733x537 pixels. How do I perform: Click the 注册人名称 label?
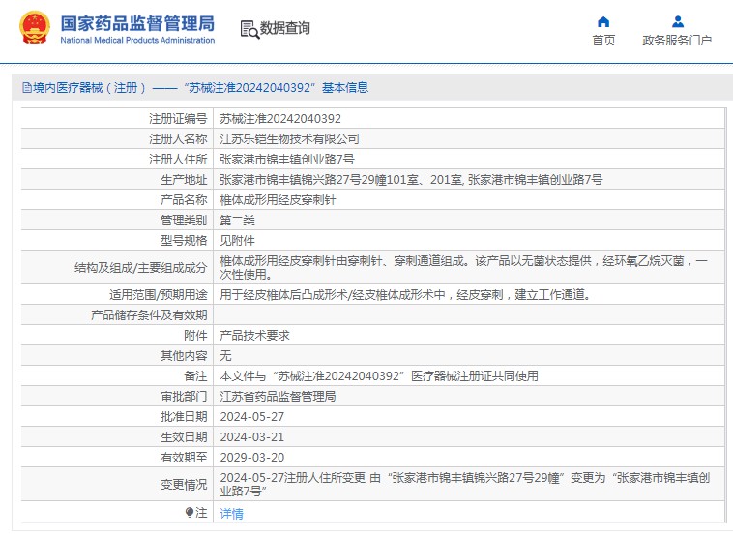178,139
